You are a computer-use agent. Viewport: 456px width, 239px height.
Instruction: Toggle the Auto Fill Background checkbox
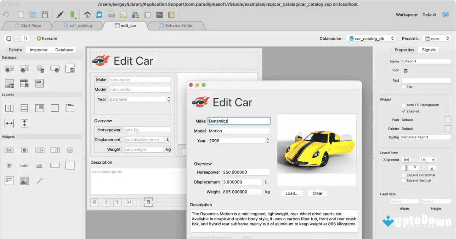coord(404,105)
